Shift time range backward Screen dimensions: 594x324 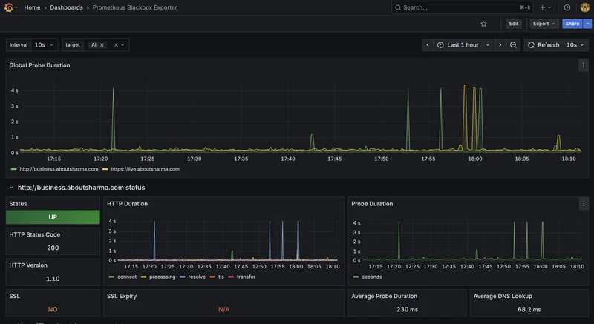click(x=428, y=45)
